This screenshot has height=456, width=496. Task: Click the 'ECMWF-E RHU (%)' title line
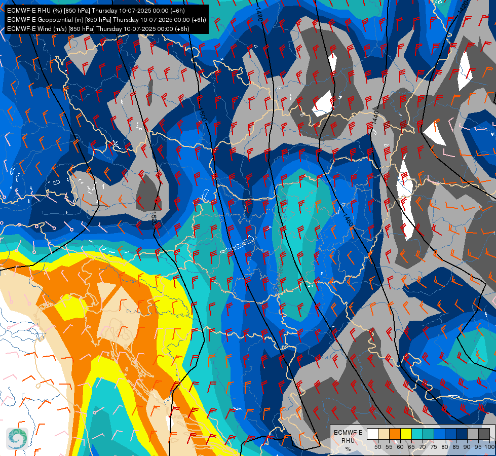pyautogui.click(x=96, y=11)
